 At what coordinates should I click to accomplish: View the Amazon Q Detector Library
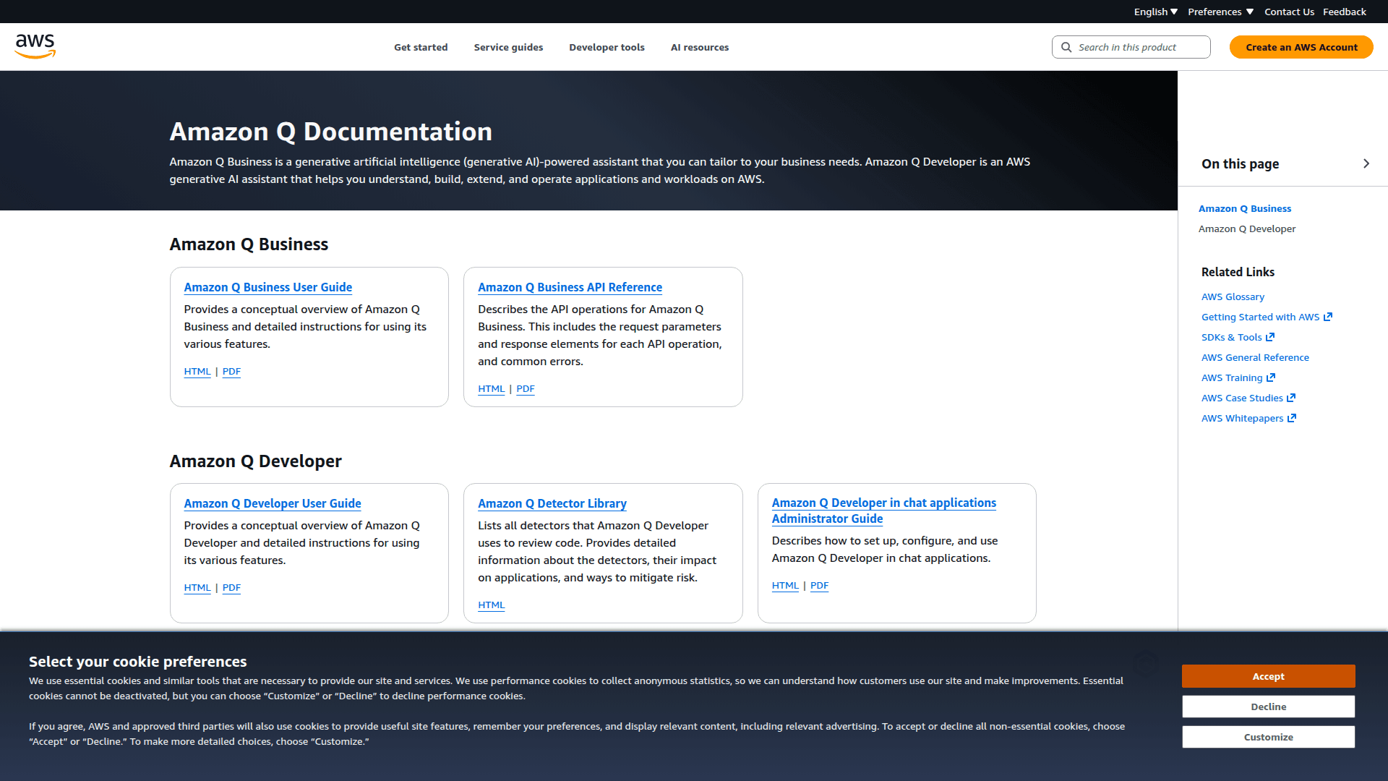click(552, 503)
